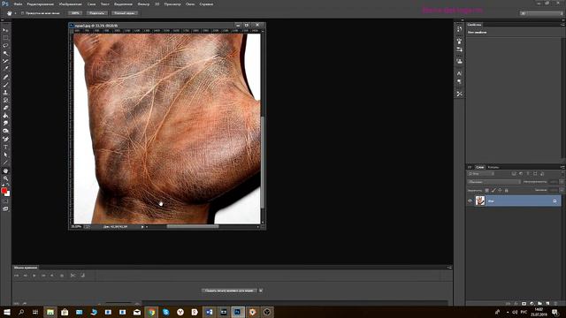The width and height of the screenshot is (566, 318).
Task: Open Layers panel options menu
Action: [562, 167]
